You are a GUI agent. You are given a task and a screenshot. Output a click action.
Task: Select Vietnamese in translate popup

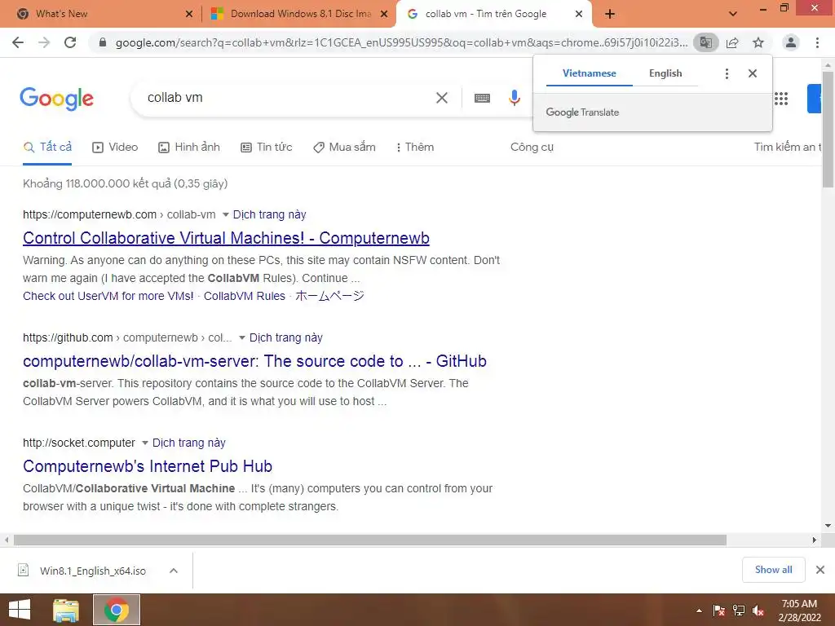pos(590,73)
